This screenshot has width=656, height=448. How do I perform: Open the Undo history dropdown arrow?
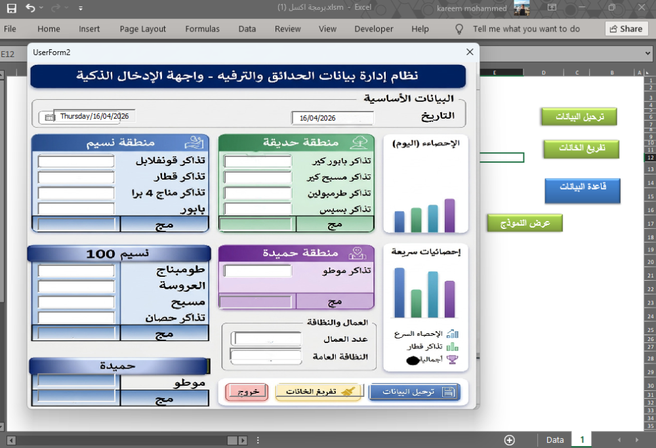tap(42, 9)
